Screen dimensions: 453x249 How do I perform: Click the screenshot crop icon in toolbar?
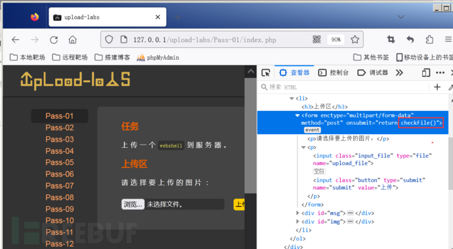coord(391,39)
